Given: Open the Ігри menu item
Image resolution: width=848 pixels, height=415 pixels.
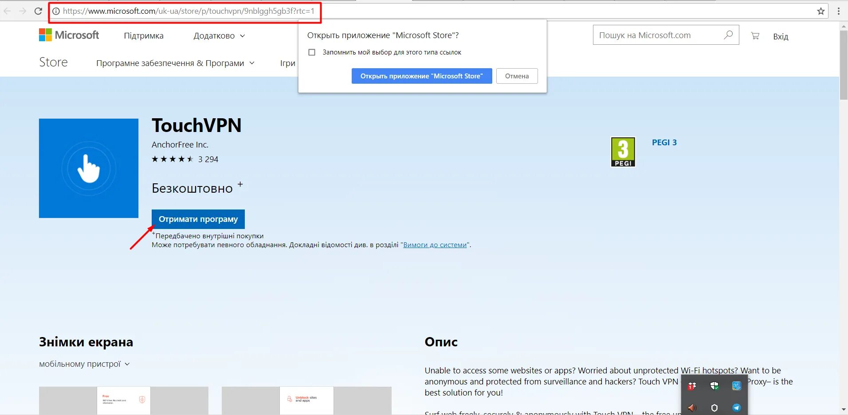Looking at the screenshot, I should pyautogui.click(x=288, y=63).
